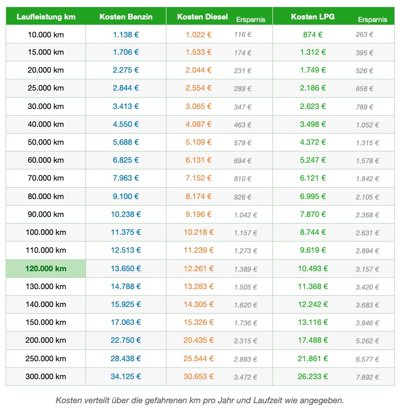
Task: Click LPG cost 10.493 €
Action: click(x=313, y=269)
